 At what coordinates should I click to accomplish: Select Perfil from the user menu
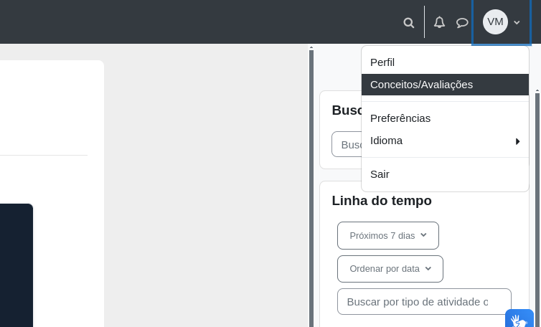click(x=382, y=62)
